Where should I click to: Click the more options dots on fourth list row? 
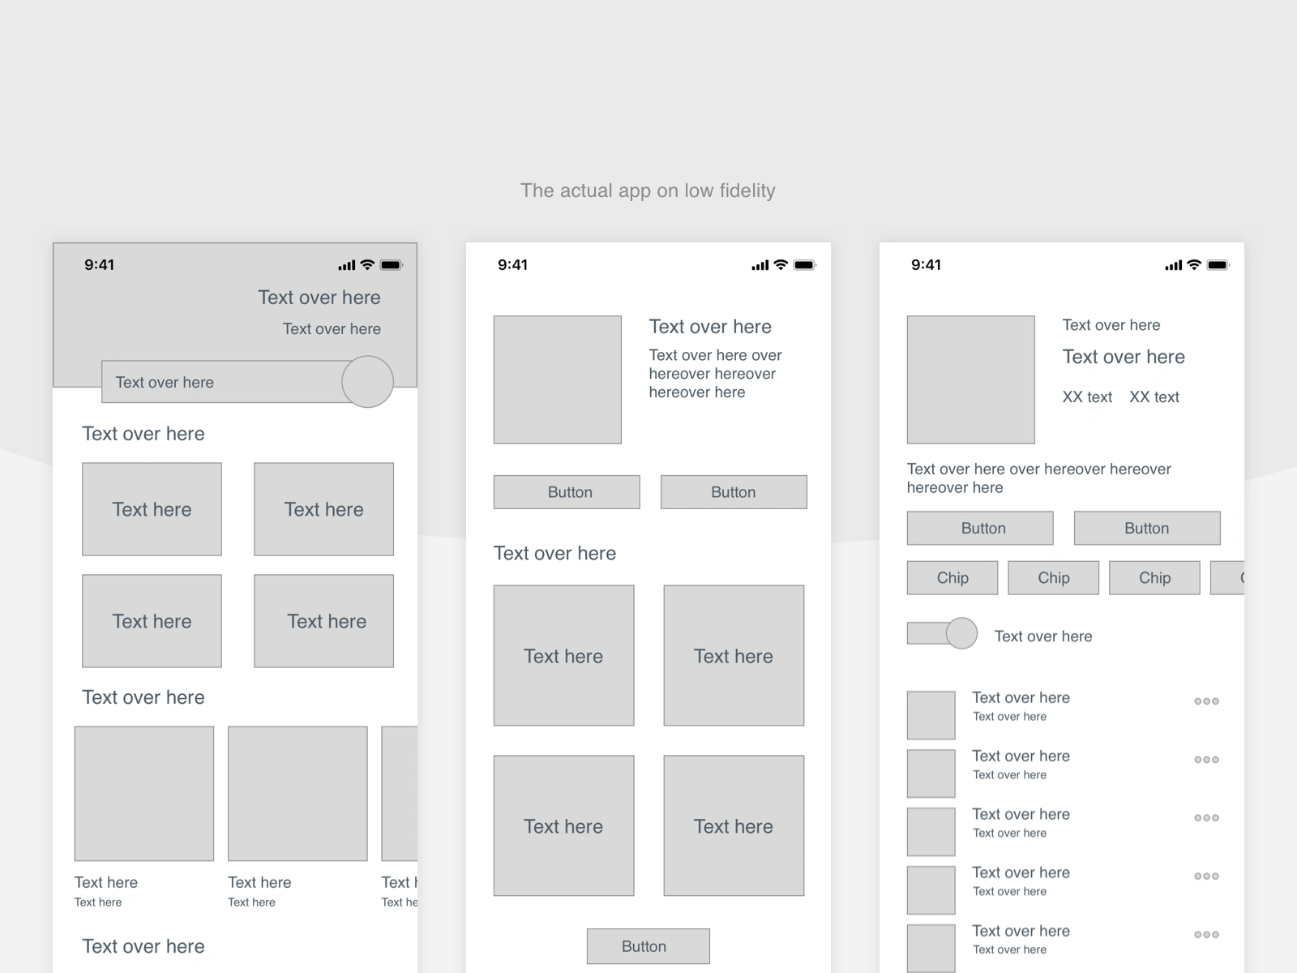[1206, 877]
